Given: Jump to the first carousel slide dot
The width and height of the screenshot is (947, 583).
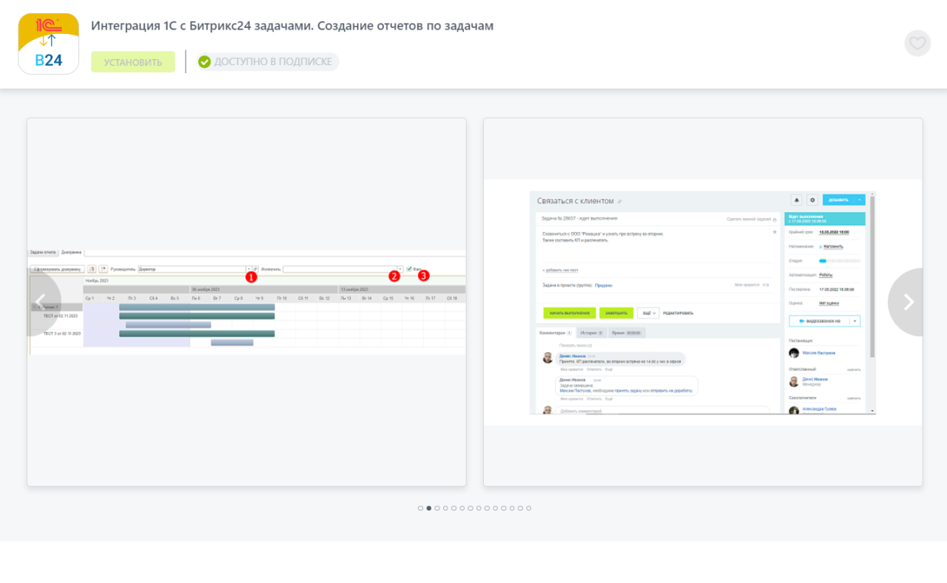Looking at the screenshot, I should tap(420, 508).
